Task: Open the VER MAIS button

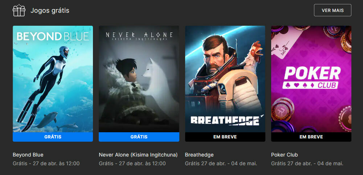Action: pos(333,11)
